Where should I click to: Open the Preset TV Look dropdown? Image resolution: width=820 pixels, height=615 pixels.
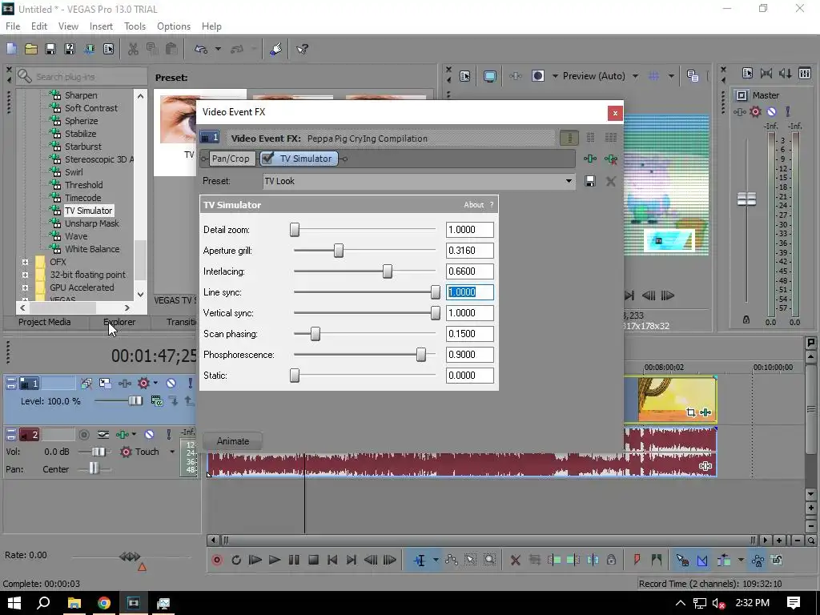[569, 181]
